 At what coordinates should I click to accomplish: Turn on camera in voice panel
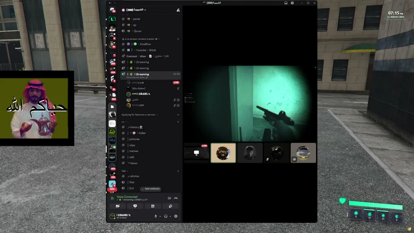click(117, 206)
